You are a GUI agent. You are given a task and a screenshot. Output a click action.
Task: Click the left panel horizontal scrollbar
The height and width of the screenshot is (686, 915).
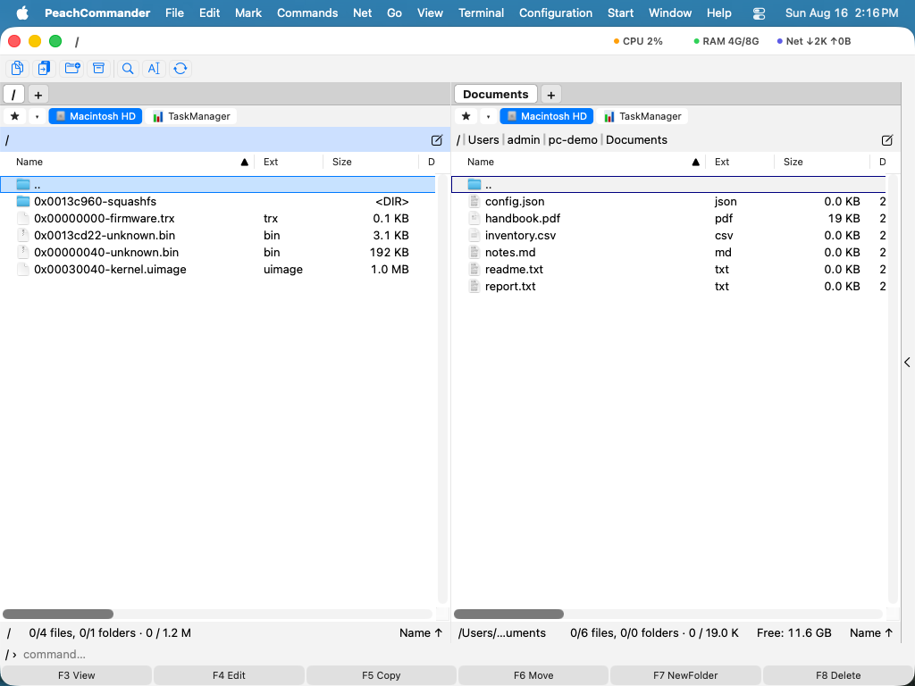tap(217, 615)
